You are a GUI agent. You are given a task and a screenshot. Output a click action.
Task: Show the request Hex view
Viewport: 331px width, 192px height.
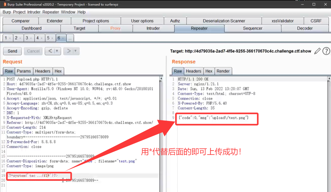pos(58,71)
